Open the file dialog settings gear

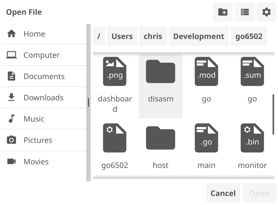click(x=267, y=12)
